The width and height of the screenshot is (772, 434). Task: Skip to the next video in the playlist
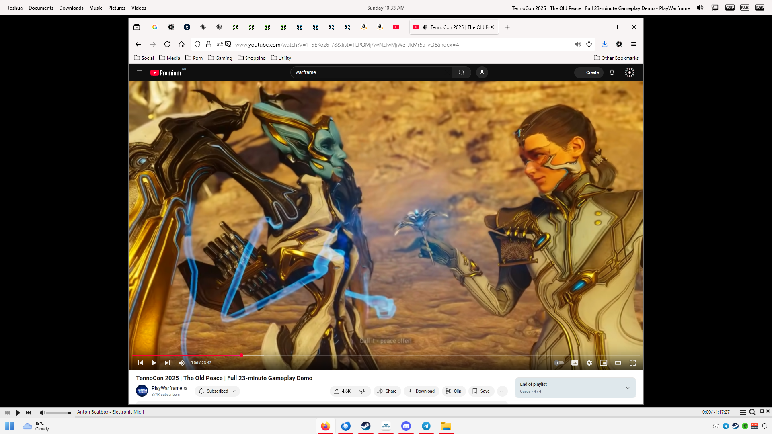pos(167,363)
